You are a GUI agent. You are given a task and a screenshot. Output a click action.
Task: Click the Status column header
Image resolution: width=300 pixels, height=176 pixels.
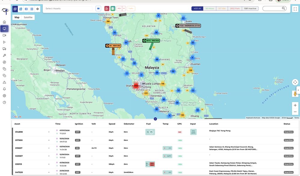287,124
